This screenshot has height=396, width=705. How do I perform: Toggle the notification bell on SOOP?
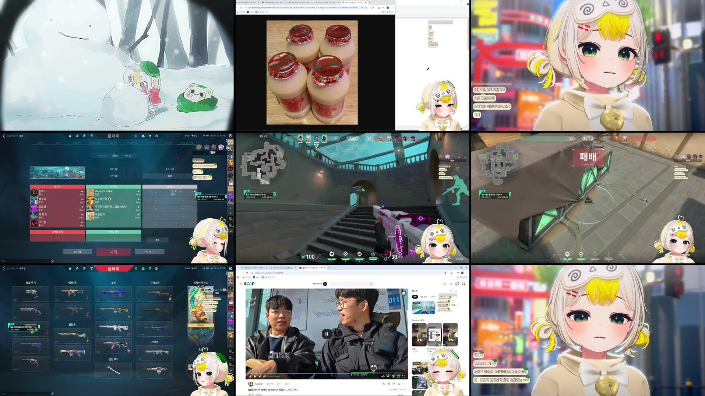[x=451, y=284]
